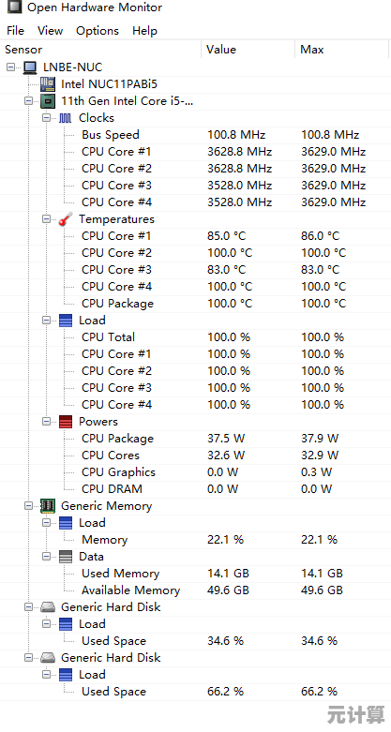This screenshot has width=391, height=732.
Task: Click the Generic Memory chip icon
Action: pos(48,505)
